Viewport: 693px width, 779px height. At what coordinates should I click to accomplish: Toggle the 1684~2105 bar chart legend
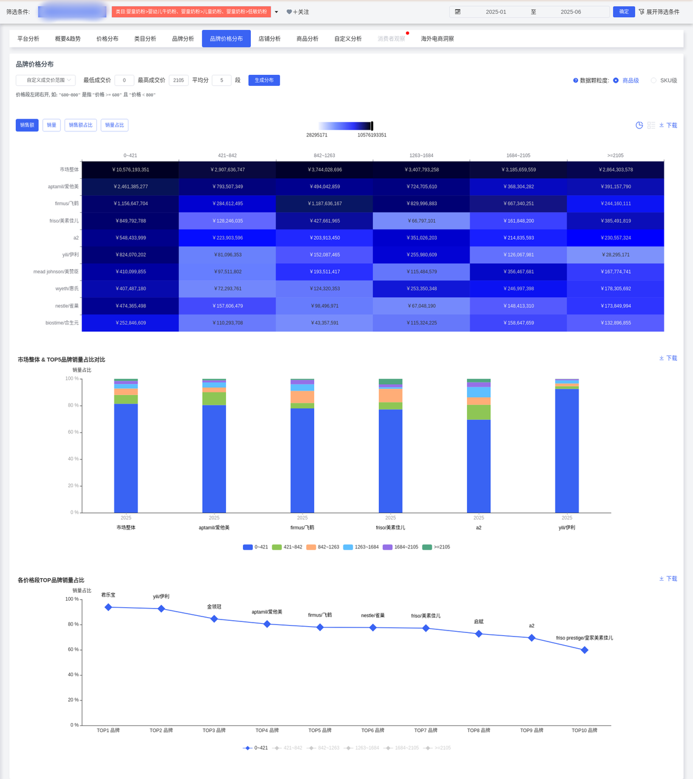coord(401,547)
